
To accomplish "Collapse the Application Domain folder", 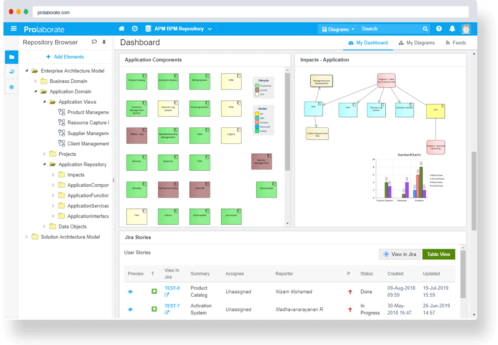I will tap(35, 92).
